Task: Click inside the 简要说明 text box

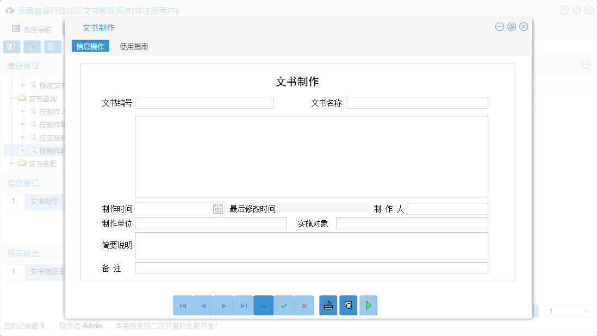Action: tap(311, 245)
